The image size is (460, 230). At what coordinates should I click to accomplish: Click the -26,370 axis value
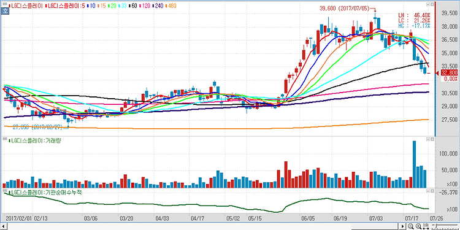449,193
